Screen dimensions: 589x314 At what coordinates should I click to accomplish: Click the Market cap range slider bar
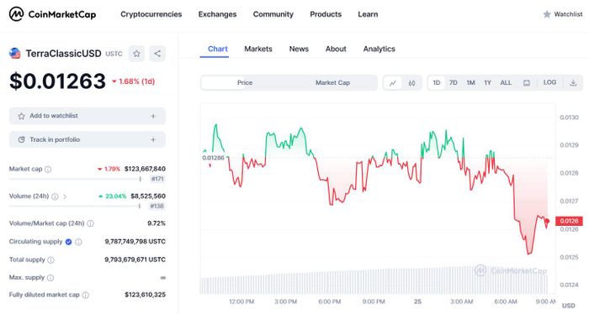75,179
